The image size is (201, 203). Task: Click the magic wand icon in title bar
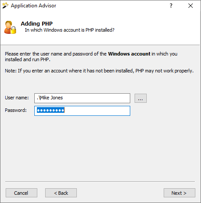coord(5,6)
